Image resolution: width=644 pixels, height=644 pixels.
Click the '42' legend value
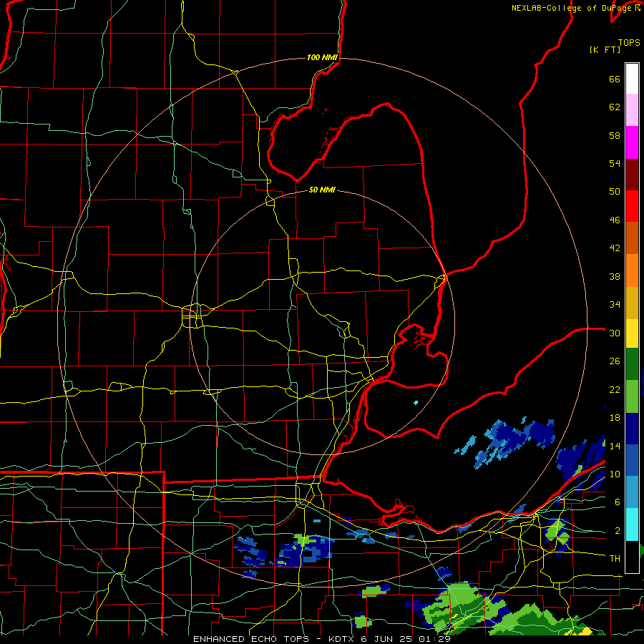615,248
